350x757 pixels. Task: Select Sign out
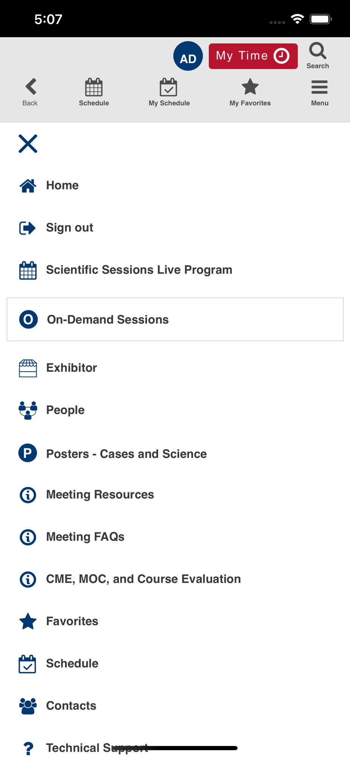coord(175,227)
